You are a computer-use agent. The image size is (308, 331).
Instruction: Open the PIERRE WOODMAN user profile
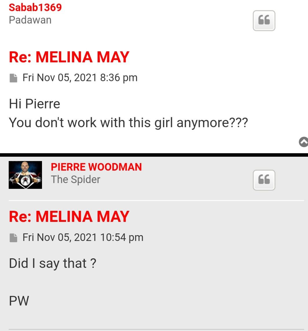click(96, 167)
